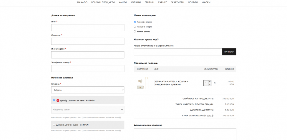This screenshot has width=287, height=140.
Task: Click the ПРИЛОЖИ button
Action: click(x=229, y=52)
